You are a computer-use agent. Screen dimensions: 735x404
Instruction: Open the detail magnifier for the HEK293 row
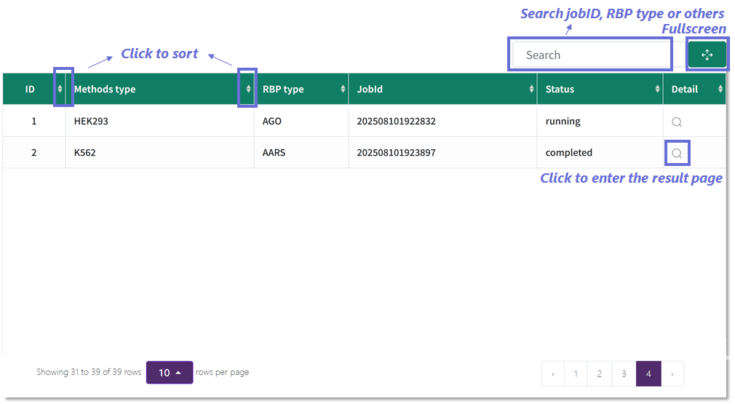pyautogui.click(x=677, y=122)
